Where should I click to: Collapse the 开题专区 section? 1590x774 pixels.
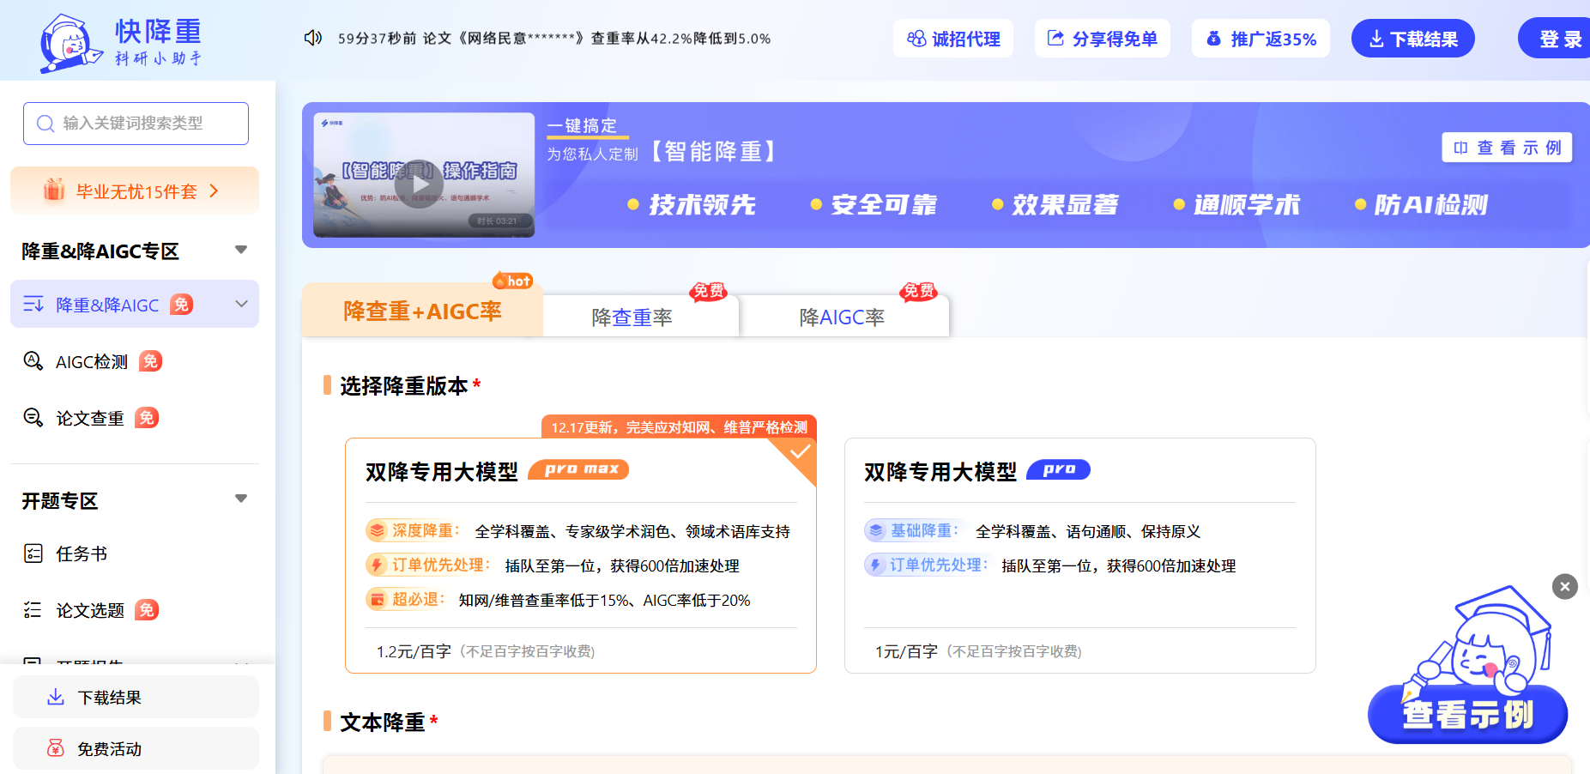[241, 499]
